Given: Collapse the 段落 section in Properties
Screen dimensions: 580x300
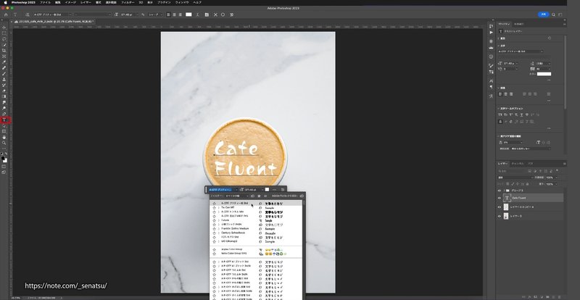Looking at the screenshot, I should pos(498,88).
